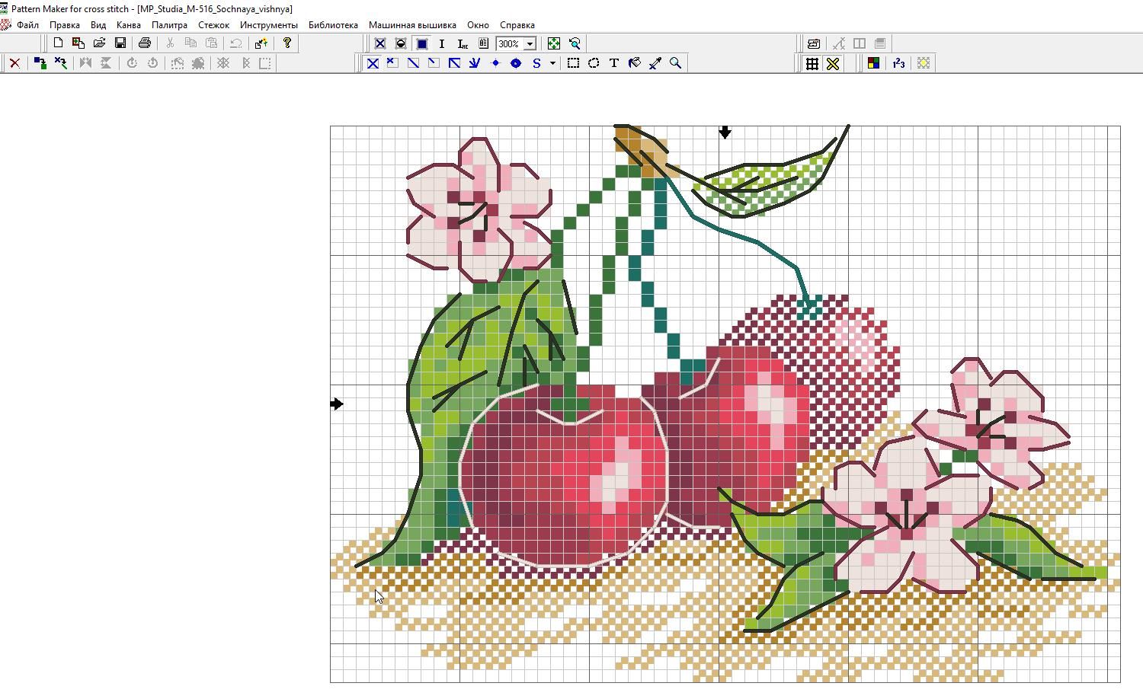Viewport: 1143px width, 699px height.
Task: Select the French knot tool
Action: pyautogui.click(x=495, y=63)
